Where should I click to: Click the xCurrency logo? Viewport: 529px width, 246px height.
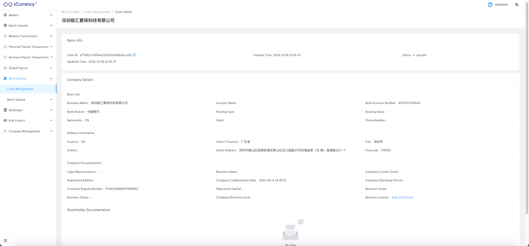(20, 4)
